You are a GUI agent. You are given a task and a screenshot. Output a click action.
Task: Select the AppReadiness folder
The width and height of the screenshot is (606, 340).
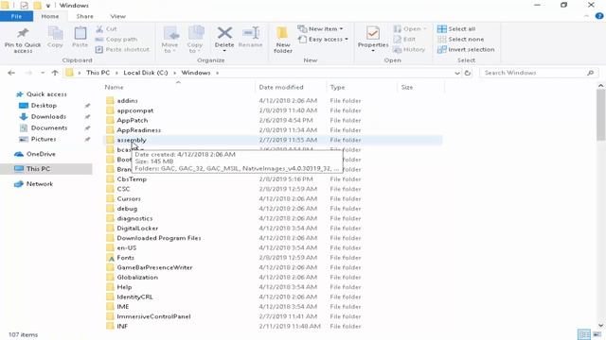point(139,130)
